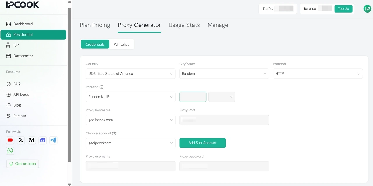
Task: Open the Proxy hostname dropdown
Action: [131, 120]
